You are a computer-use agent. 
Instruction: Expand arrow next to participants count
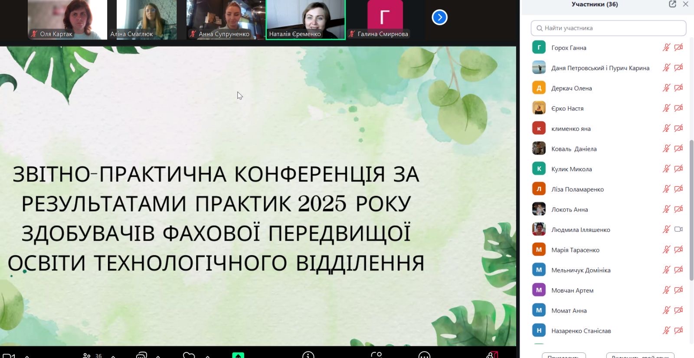coord(113,356)
